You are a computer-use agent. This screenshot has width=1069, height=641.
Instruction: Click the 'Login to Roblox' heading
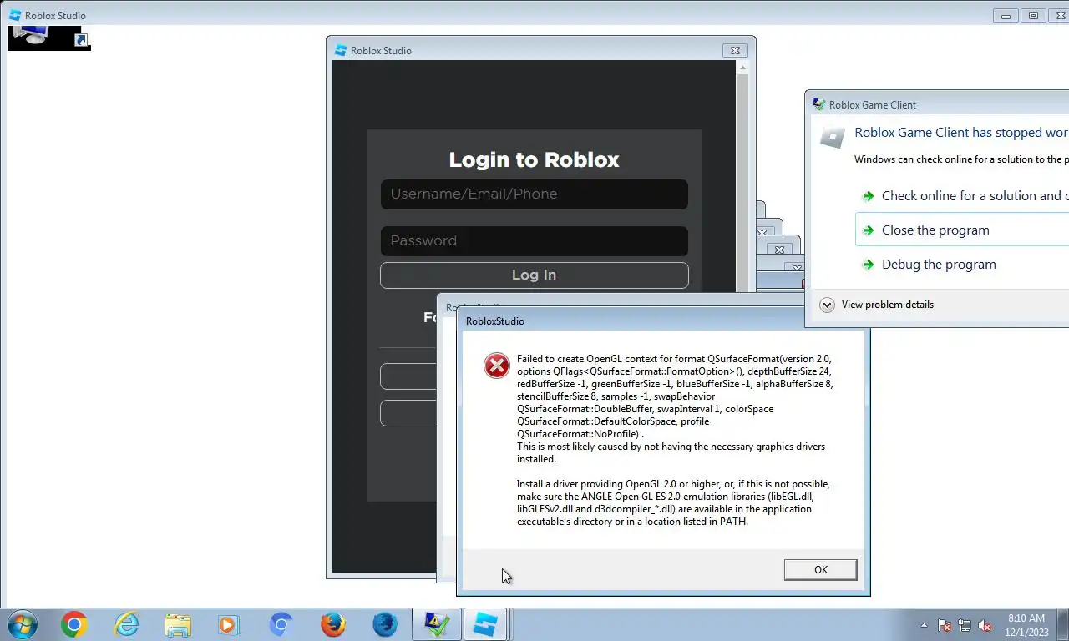(534, 159)
